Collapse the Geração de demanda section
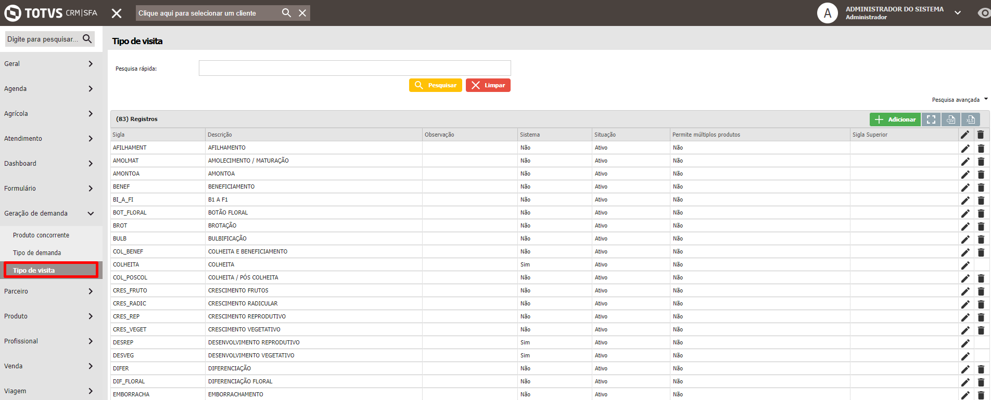This screenshot has width=991, height=400. 51,214
